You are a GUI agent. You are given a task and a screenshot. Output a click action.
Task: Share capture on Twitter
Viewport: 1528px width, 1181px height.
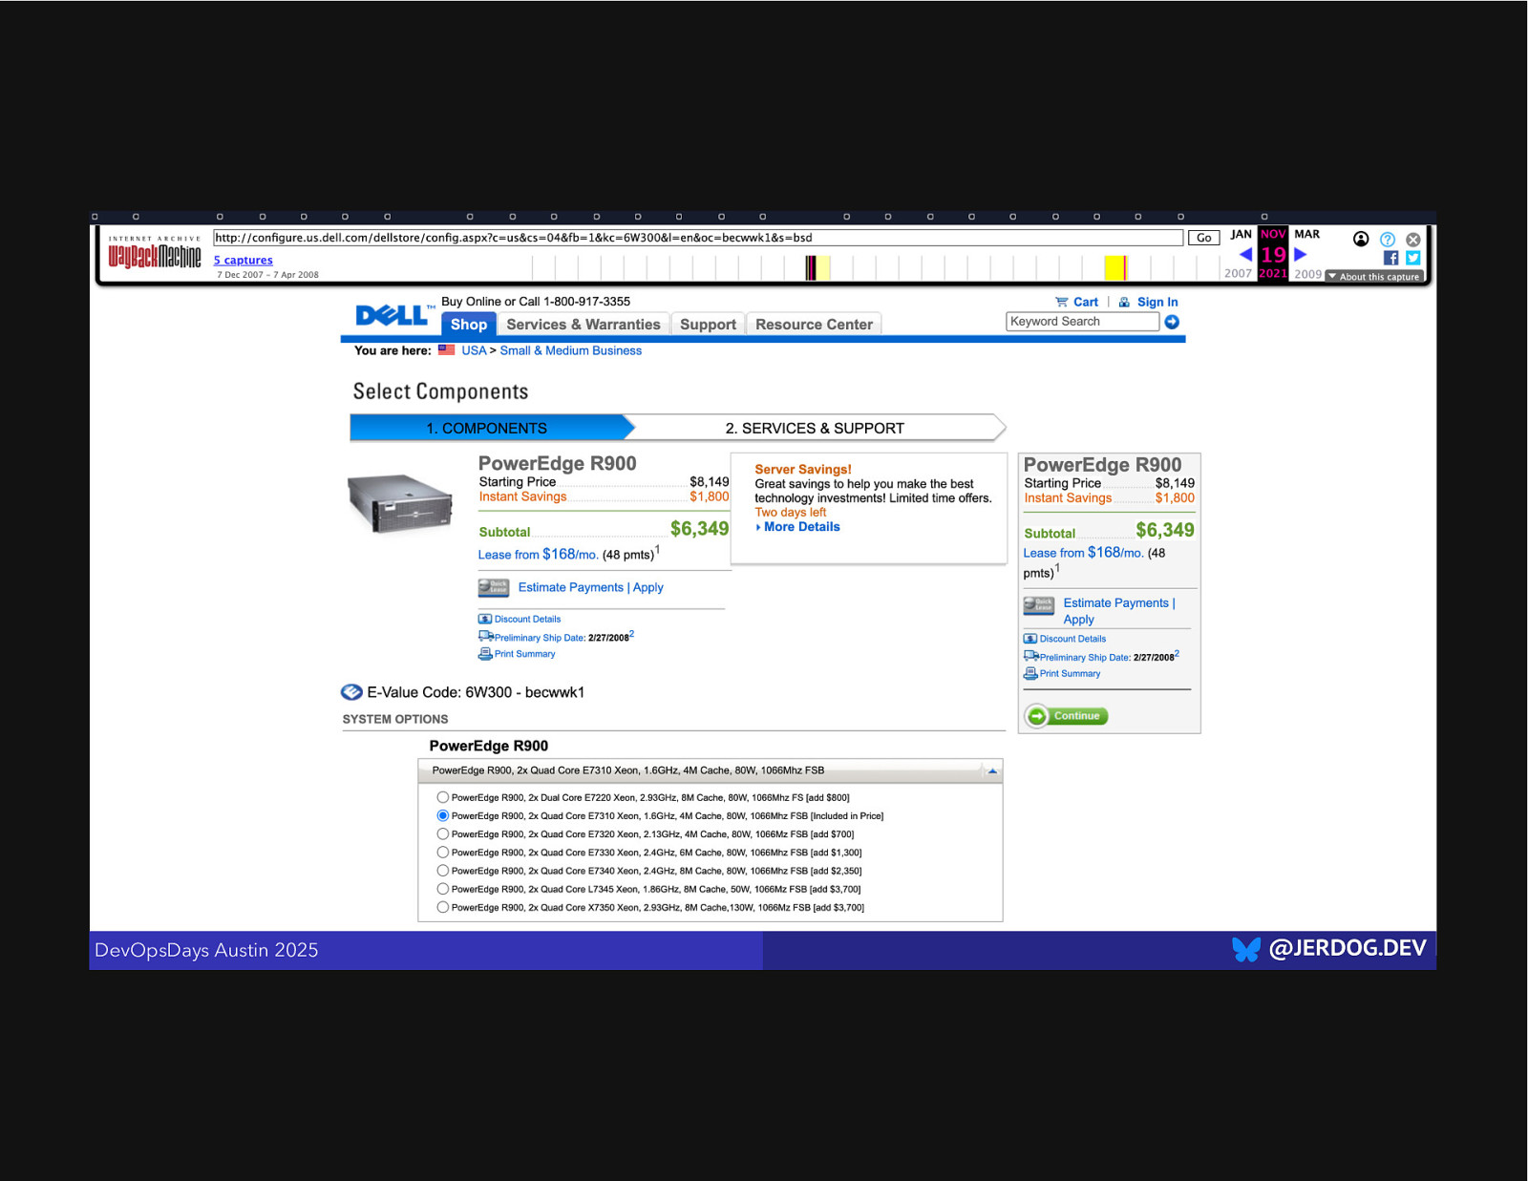[x=1413, y=258]
